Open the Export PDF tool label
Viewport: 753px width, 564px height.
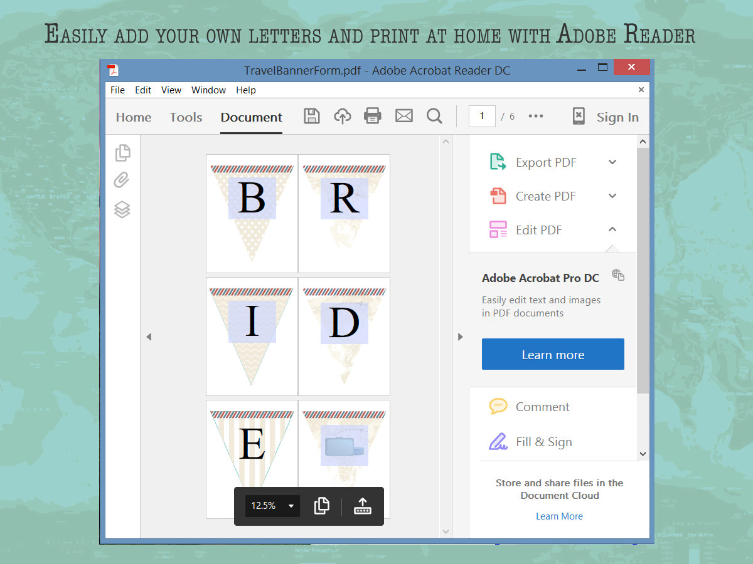(x=546, y=162)
